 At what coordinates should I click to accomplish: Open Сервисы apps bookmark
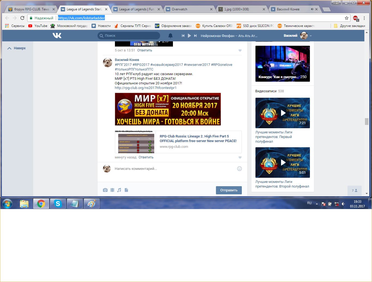pos(15,26)
